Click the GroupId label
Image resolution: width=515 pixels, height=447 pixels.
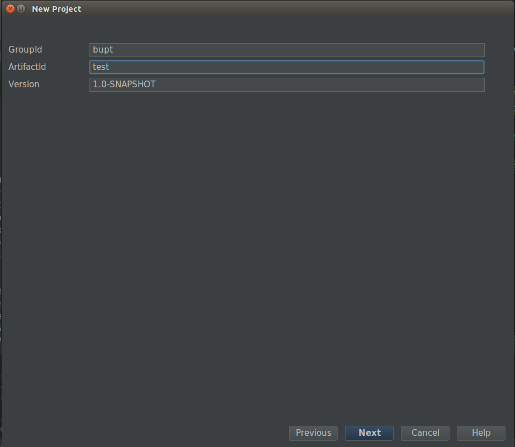25,50
